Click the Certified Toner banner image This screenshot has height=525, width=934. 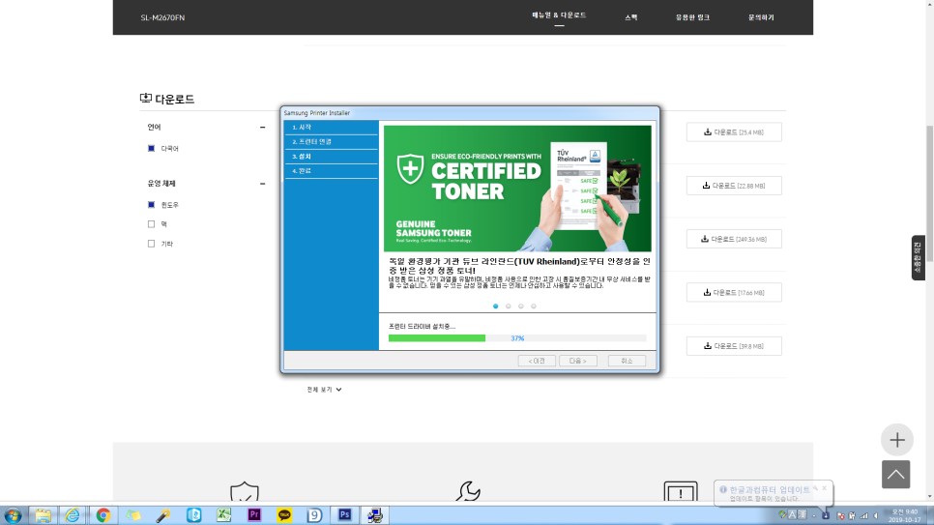tap(517, 189)
